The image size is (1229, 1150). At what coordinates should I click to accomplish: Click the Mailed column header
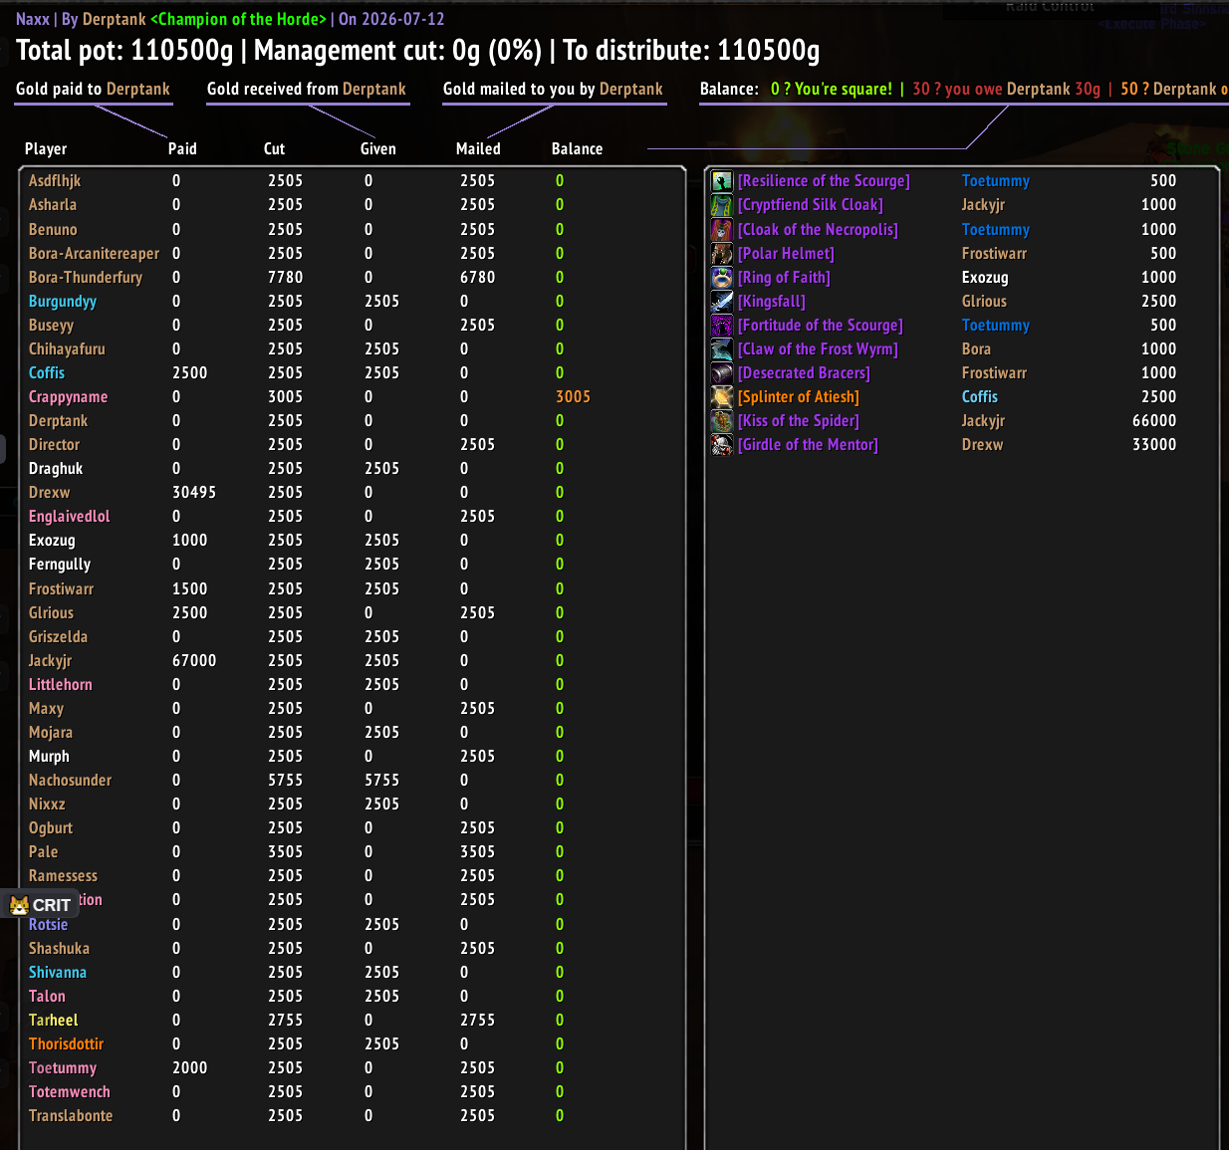click(478, 149)
